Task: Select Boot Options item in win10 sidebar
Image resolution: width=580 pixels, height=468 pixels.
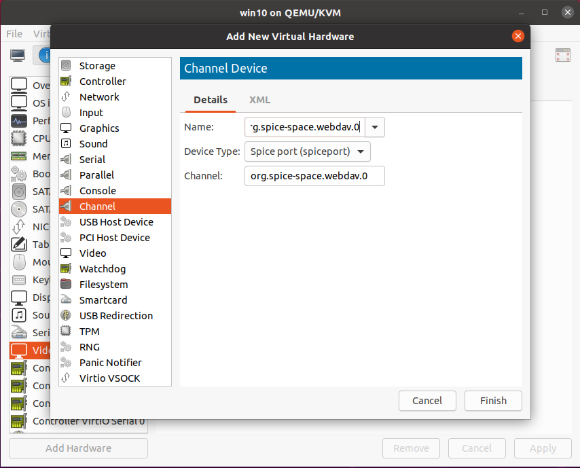Action: pyautogui.click(x=30, y=174)
